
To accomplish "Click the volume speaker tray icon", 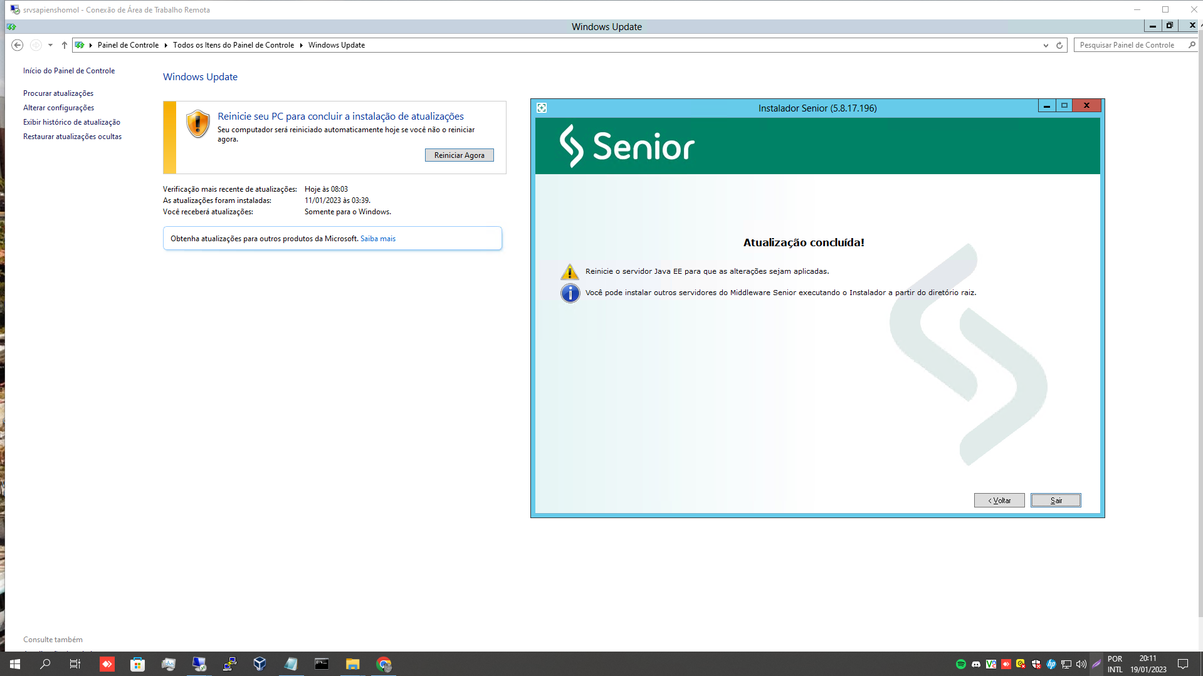I will (x=1081, y=664).
